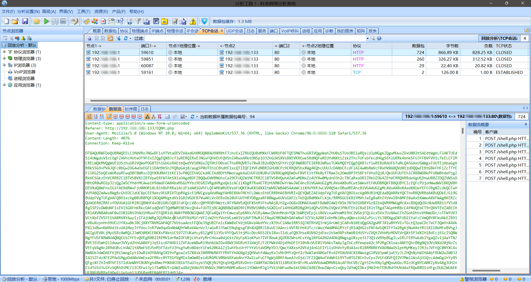This screenshot has height=282, width=531.
Task: Click the yellow warning alarm icon in toolbar
Action: (x=193, y=21)
